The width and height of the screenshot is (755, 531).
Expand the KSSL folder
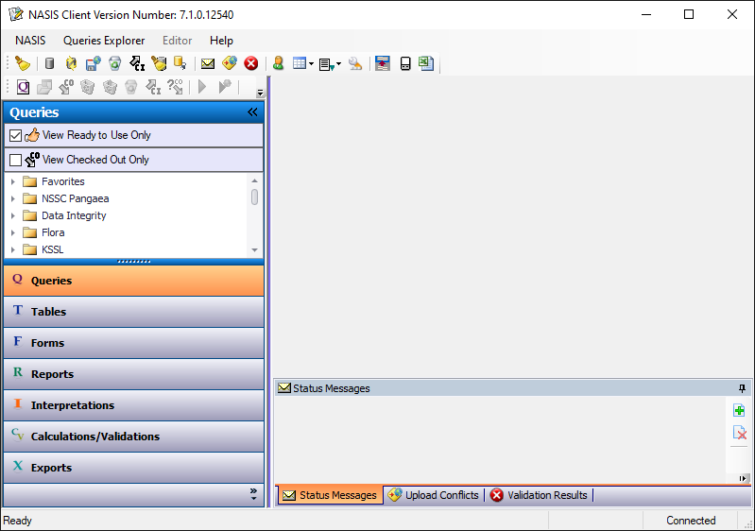pos(13,249)
